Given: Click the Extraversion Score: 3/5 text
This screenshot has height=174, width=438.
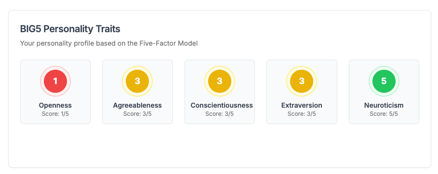Looking at the screenshot, I should (302, 114).
